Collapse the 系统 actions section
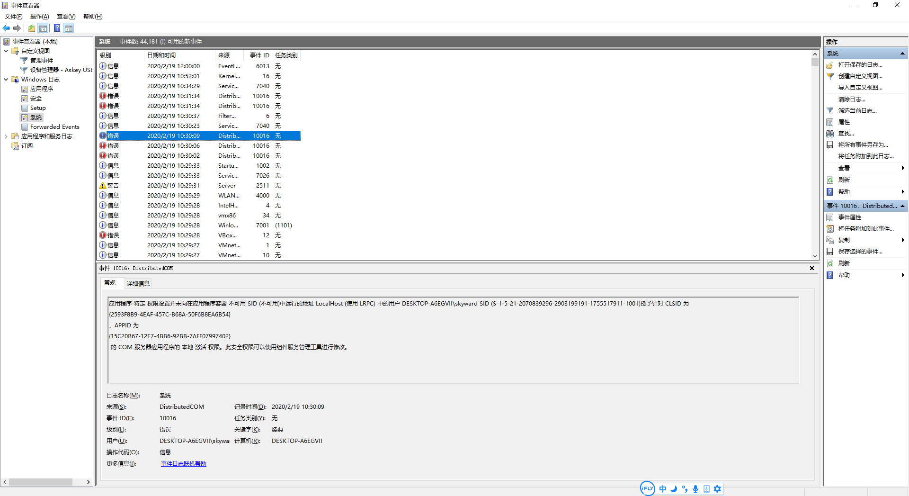The width and height of the screenshot is (909, 496). [902, 54]
